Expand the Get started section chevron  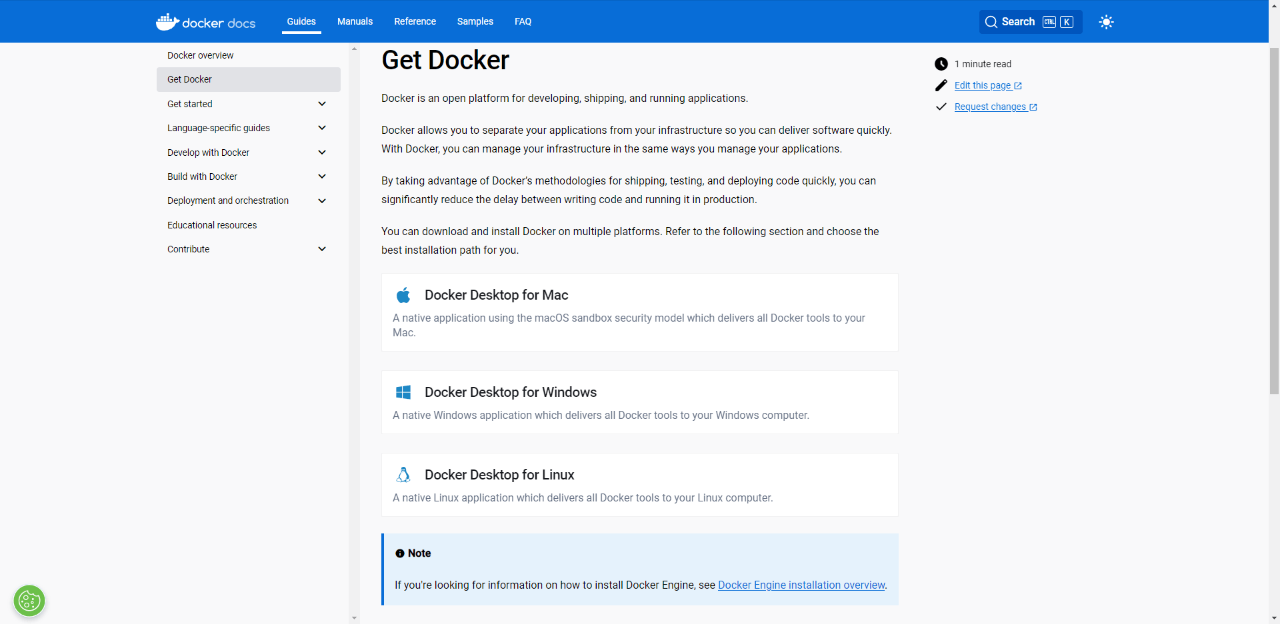point(322,104)
